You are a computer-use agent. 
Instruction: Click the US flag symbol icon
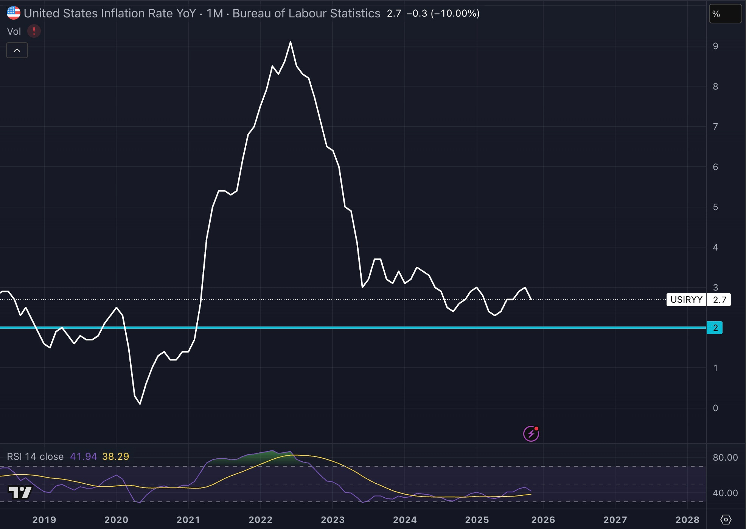14,13
